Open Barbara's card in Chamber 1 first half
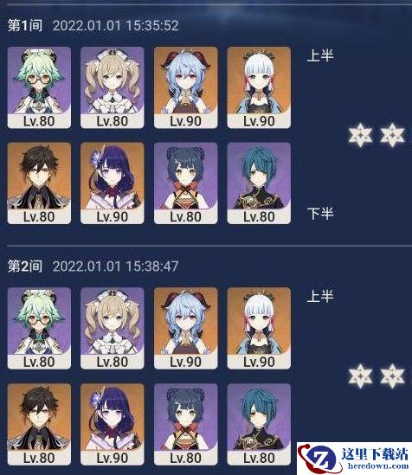Viewport: 412px width, 475px height. pos(113,87)
